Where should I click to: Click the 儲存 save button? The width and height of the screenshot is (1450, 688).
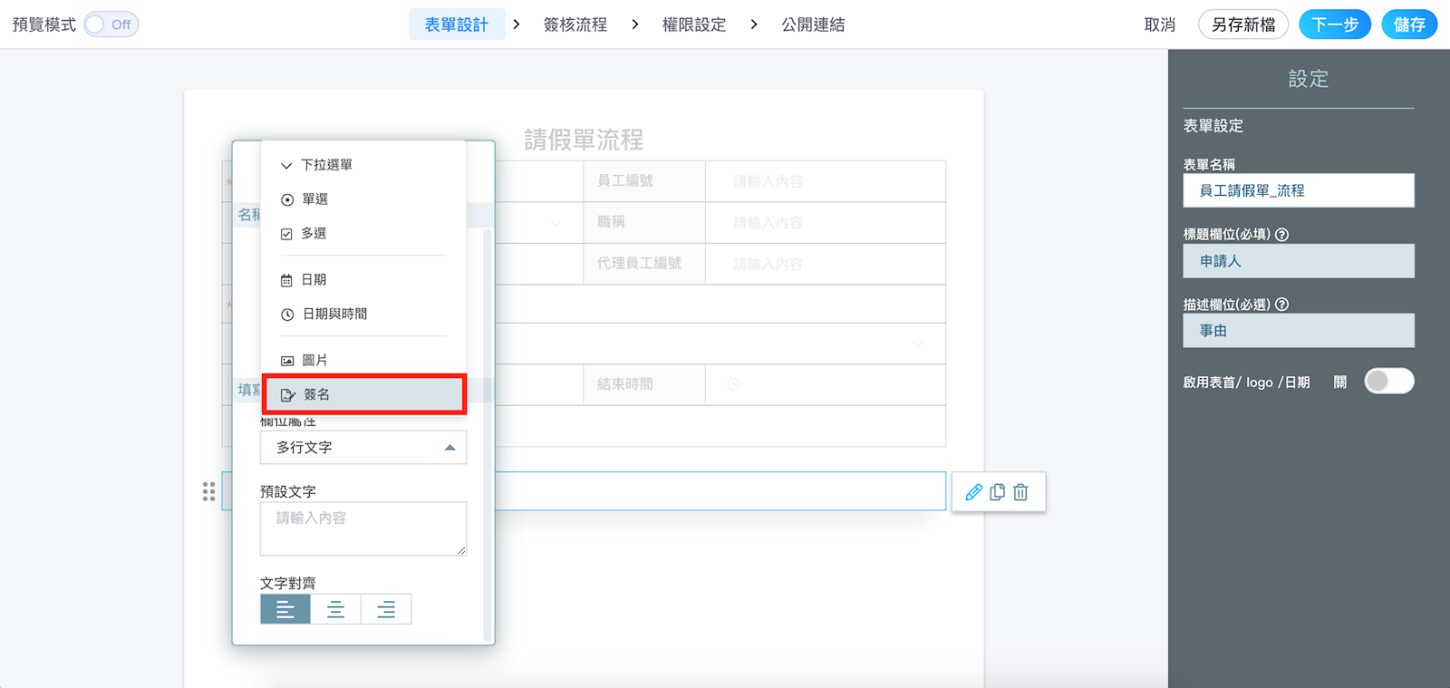coord(1408,24)
